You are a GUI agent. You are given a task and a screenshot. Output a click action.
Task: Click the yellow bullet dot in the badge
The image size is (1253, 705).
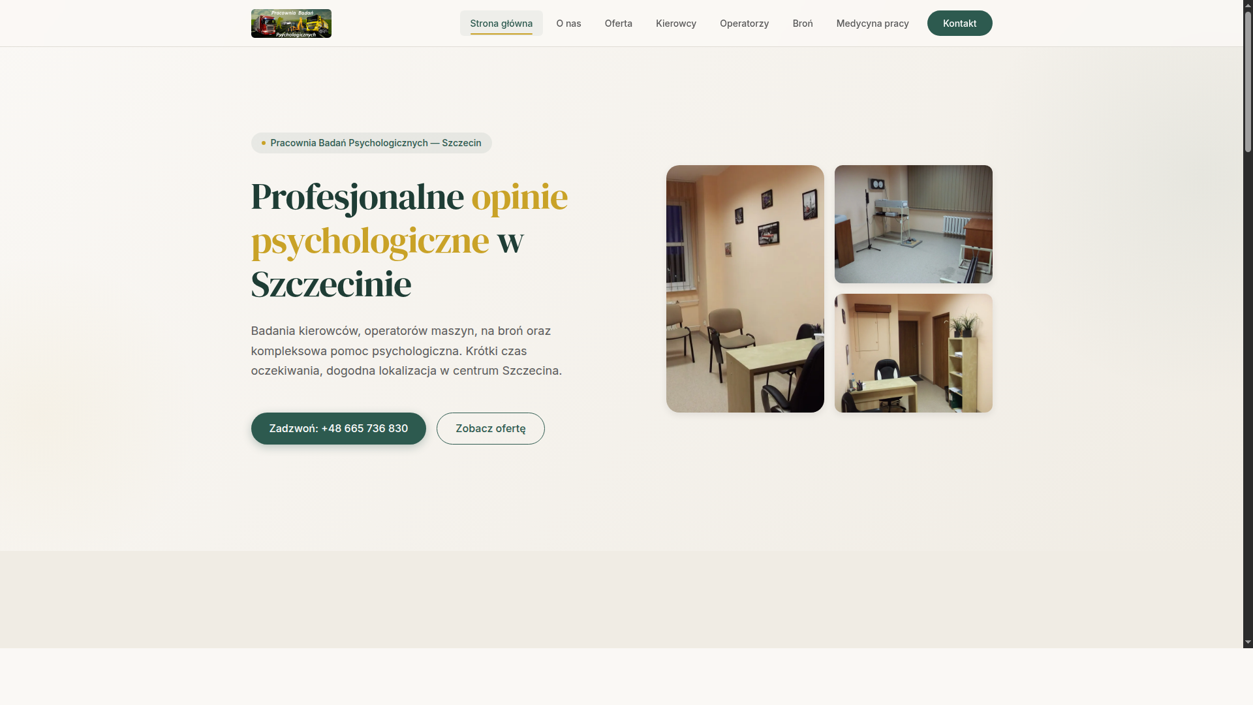pos(264,143)
